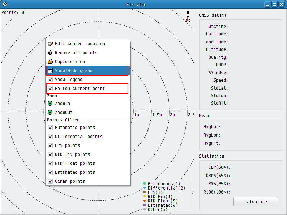The width and height of the screenshot is (287, 215).
Task: Click the R100(100%): statistics label
Action: (217, 192)
